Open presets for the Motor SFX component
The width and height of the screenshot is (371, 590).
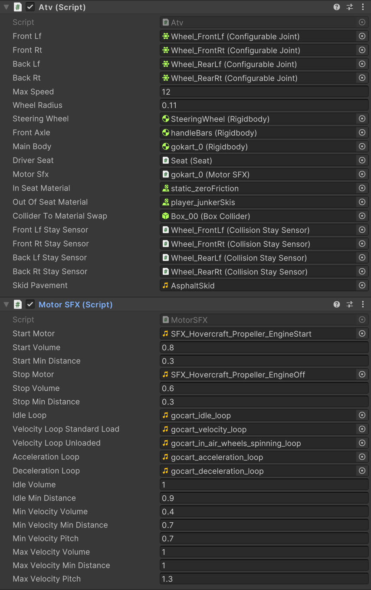(350, 304)
